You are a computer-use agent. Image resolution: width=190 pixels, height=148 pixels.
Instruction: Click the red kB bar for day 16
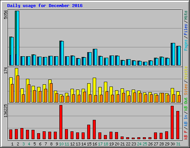(94, 129)
